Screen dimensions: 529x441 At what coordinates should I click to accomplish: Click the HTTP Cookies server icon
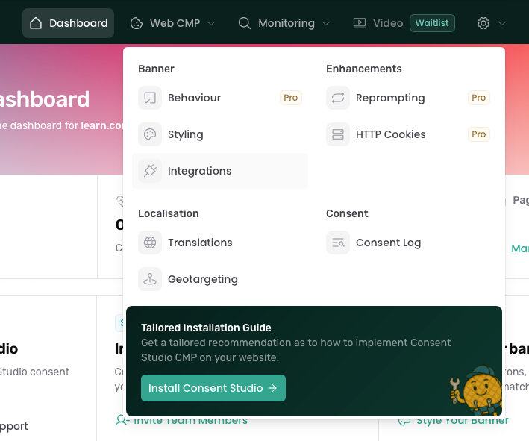[338, 134]
